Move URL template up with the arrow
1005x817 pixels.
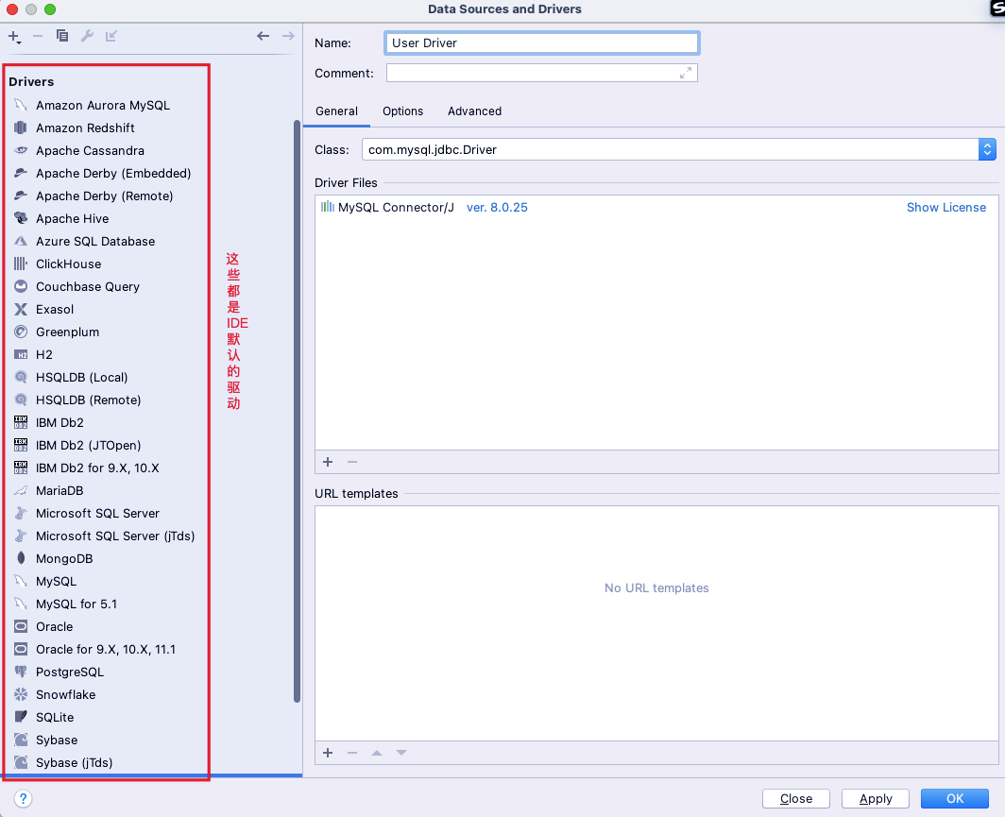tap(377, 753)
